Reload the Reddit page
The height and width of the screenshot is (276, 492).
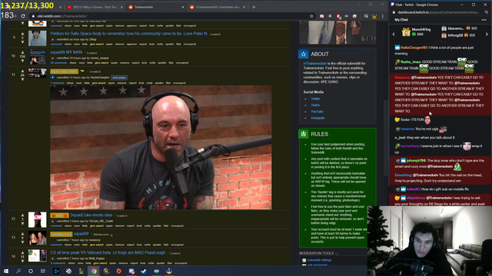click(x=23, y=16)
